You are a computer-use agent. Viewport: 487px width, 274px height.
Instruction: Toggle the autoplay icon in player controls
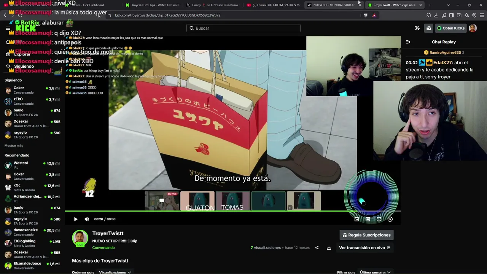point(390,219)
